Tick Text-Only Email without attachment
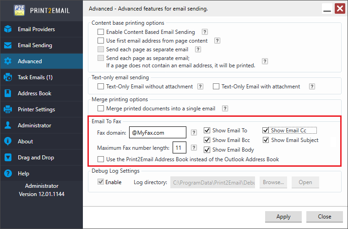 (x=101, y=86)
